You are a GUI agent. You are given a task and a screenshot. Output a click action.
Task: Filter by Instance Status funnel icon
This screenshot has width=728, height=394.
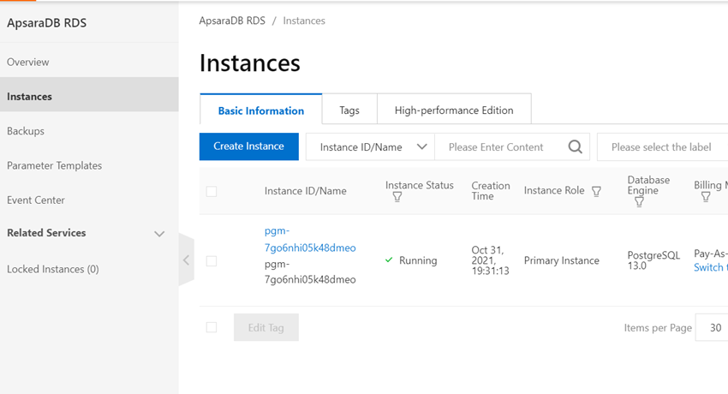397,197
